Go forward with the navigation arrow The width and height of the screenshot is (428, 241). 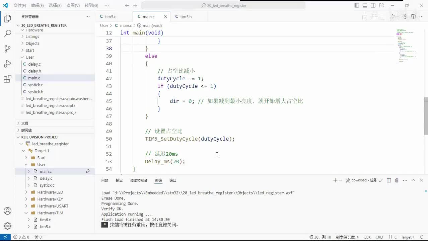(136, 5)
